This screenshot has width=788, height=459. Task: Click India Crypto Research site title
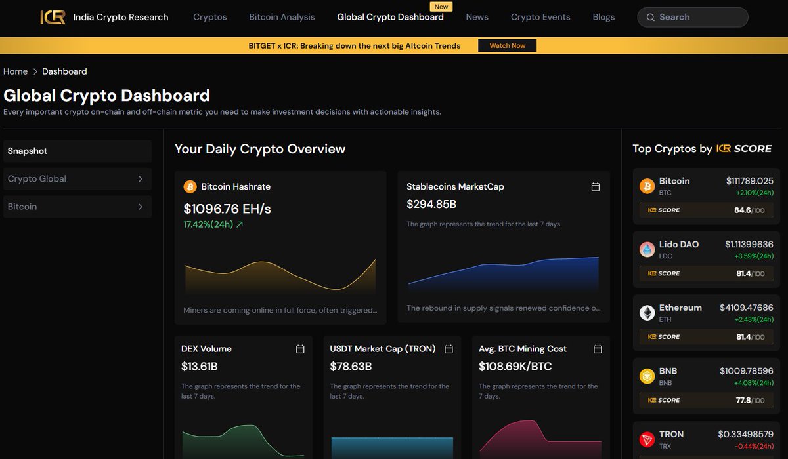(121, 17)
